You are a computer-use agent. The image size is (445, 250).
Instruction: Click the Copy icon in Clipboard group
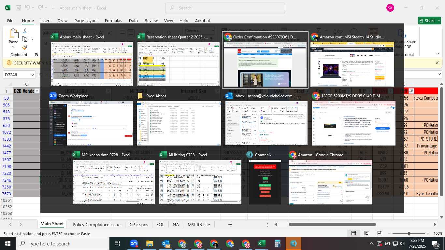point(25,39)
